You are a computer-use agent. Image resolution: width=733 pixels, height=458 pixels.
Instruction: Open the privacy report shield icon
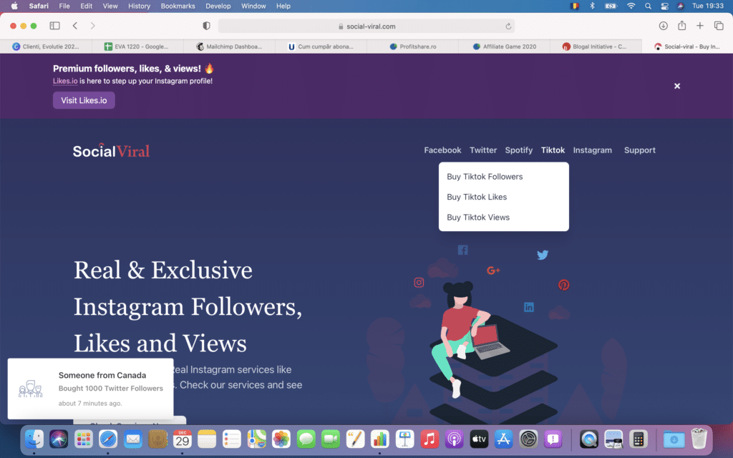(x=206, y=26)
